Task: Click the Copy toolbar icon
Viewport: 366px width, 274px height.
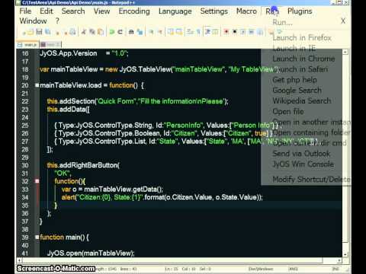Action: tap(92, 32)
